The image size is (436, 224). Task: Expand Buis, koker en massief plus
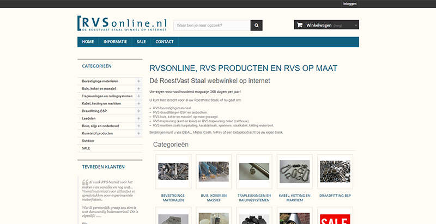tap(138, 89)
